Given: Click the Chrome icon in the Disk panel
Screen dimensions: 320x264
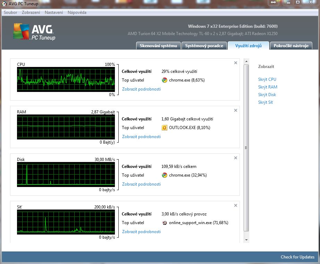Looking at the screenshot, I should 165,175.
